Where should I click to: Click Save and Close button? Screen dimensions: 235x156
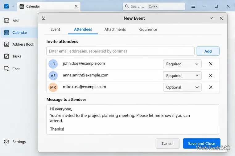tap(202, 143)
